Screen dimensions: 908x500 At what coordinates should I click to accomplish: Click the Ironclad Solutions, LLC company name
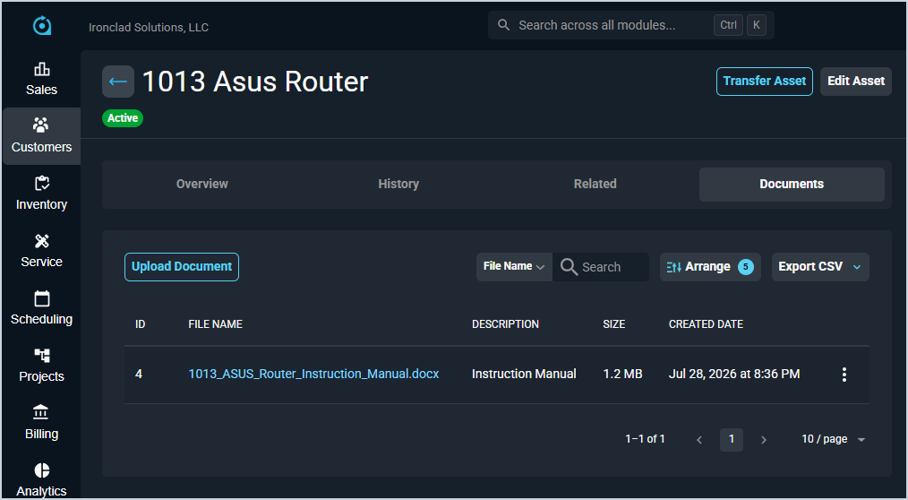149,27
